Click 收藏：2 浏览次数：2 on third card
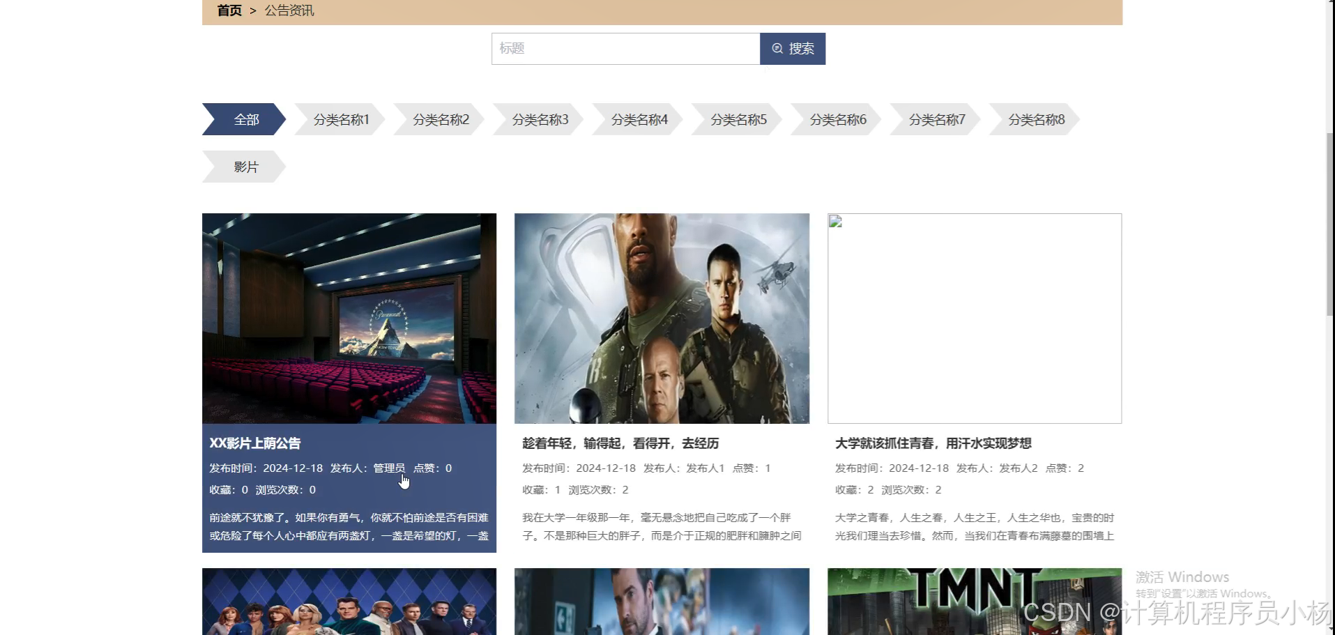This screenshot has width=1335, height=635. (x=889, y=490)
